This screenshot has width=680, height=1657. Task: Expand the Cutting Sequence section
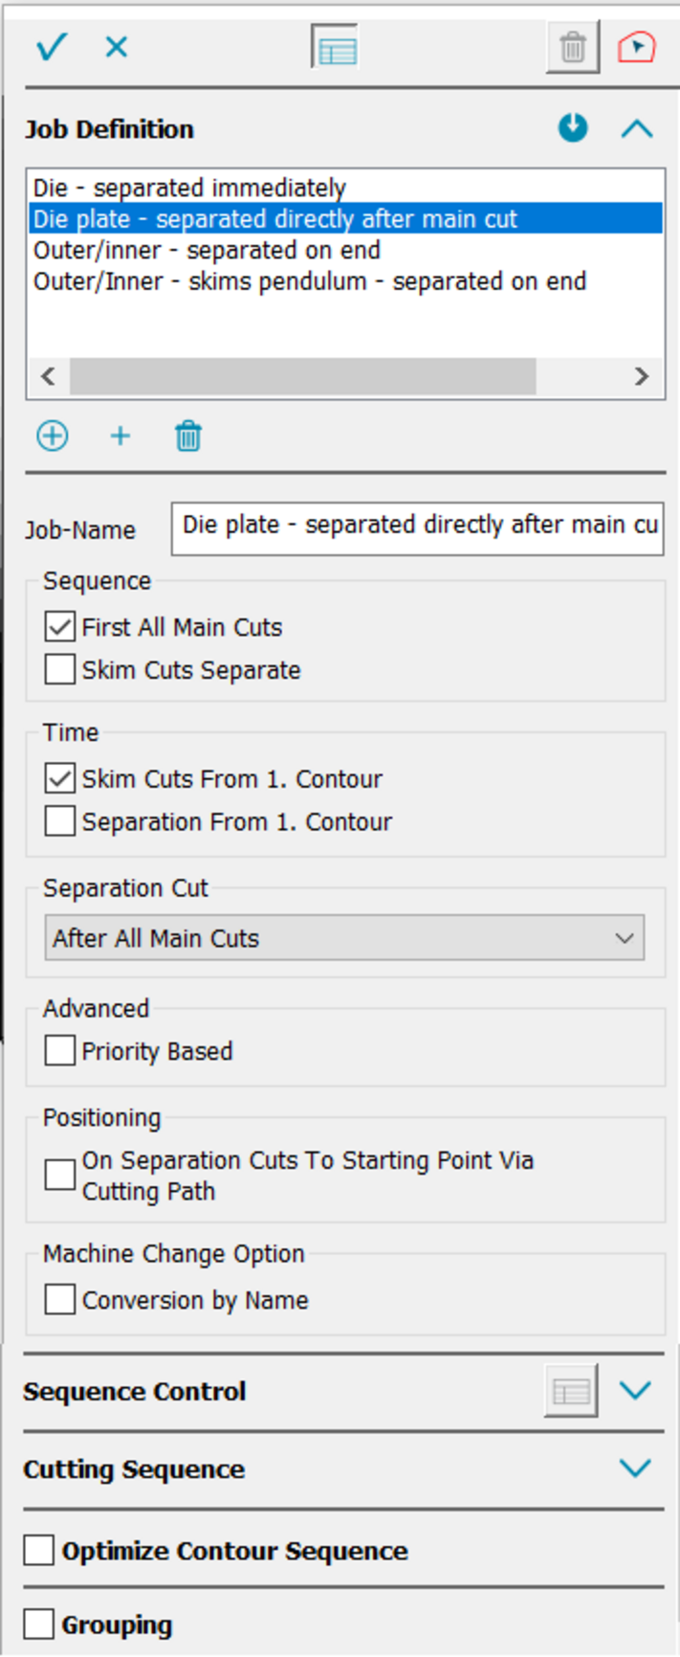point(635,1468)
